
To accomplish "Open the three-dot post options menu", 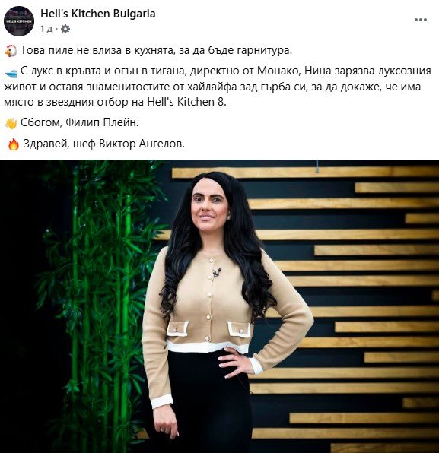I will tap(420, 20).
